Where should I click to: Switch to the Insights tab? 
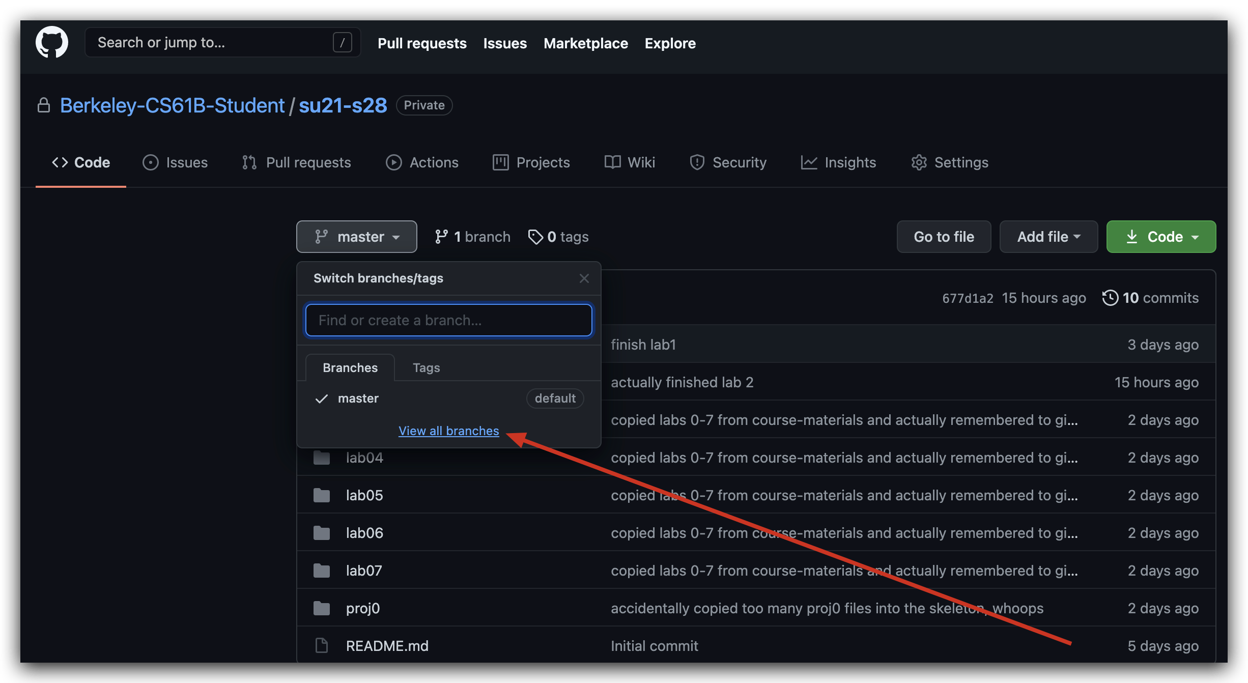pos(838,162)
